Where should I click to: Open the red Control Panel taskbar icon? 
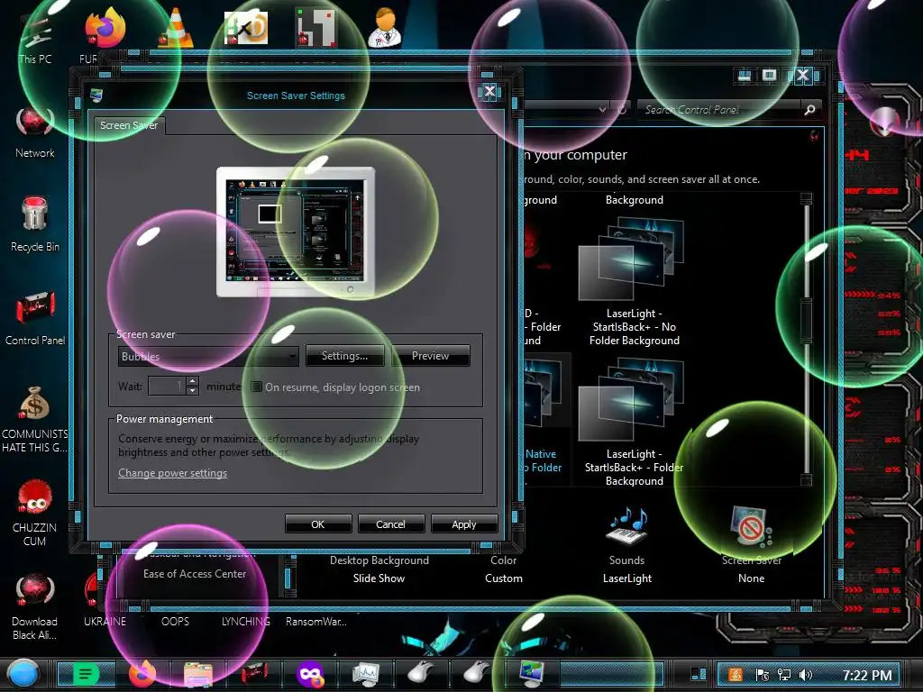click(254, 674)
